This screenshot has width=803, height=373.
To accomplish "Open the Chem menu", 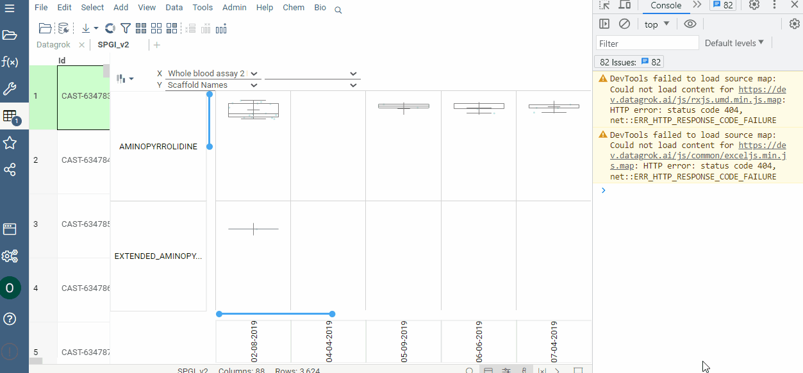I will click(x=293, y=7).
